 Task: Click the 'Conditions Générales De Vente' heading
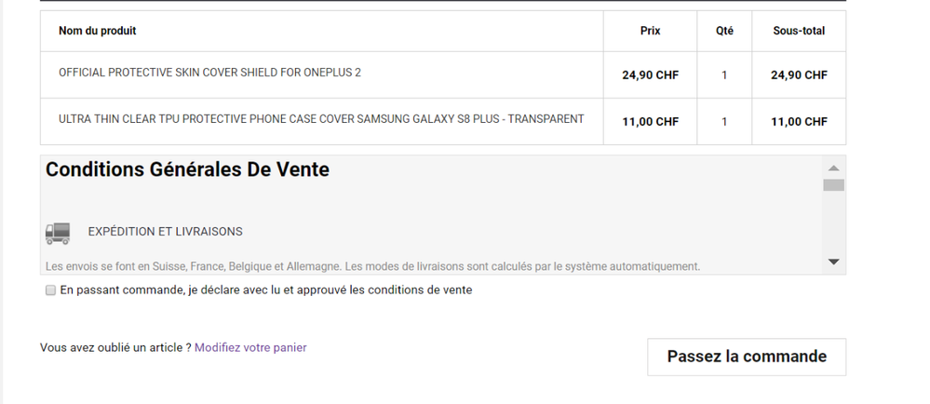[187, 169]
